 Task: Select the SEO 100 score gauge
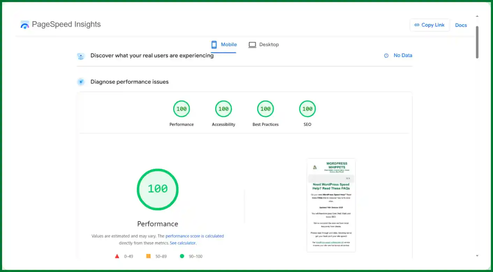(307, 109)
